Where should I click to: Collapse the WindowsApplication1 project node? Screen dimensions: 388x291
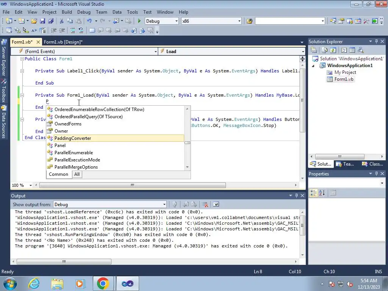[x=313, y=66]
